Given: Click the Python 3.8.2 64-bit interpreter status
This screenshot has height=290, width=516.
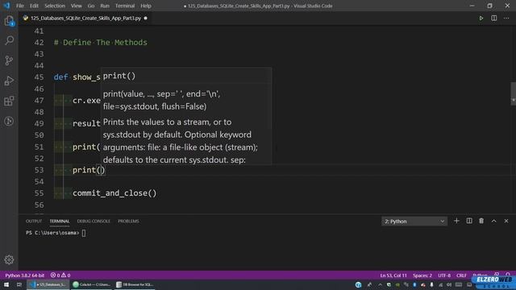Looking at the screenshot, I should (x=25, y=275).
